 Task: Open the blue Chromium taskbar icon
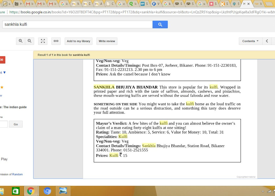click(x=47, y=191)
